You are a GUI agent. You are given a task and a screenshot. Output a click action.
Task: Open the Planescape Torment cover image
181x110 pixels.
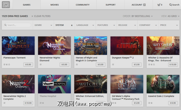point(18,46)
